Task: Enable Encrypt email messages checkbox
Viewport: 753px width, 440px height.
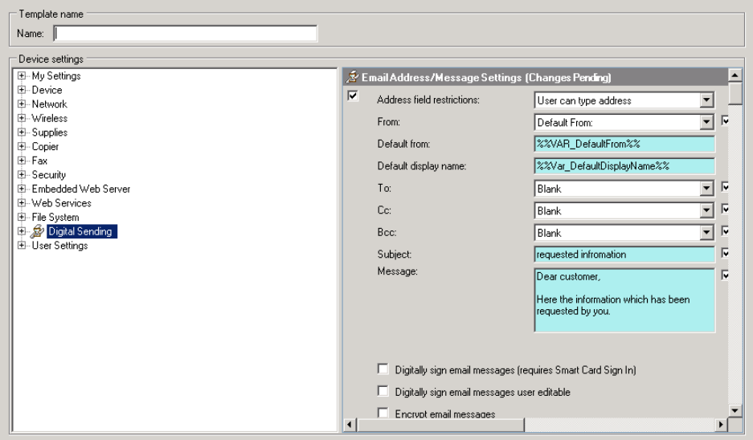Action: (383, 413)
